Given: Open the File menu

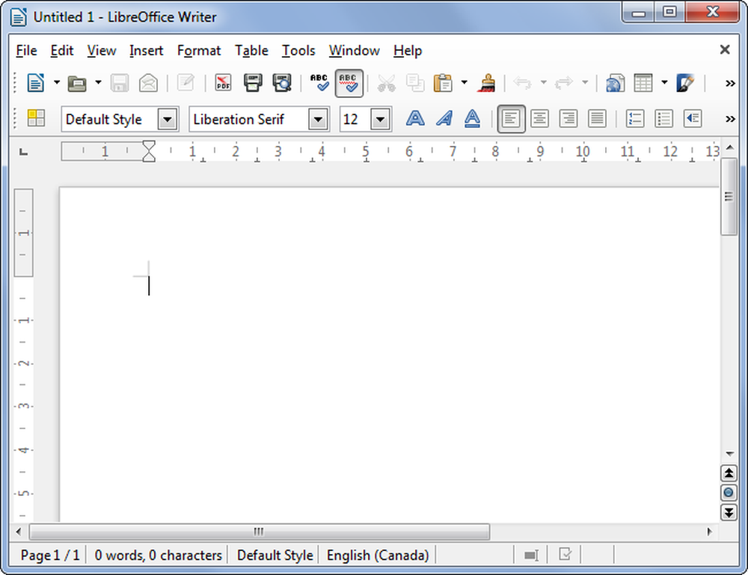Looking at the screenshot, I should pos(26,51).
